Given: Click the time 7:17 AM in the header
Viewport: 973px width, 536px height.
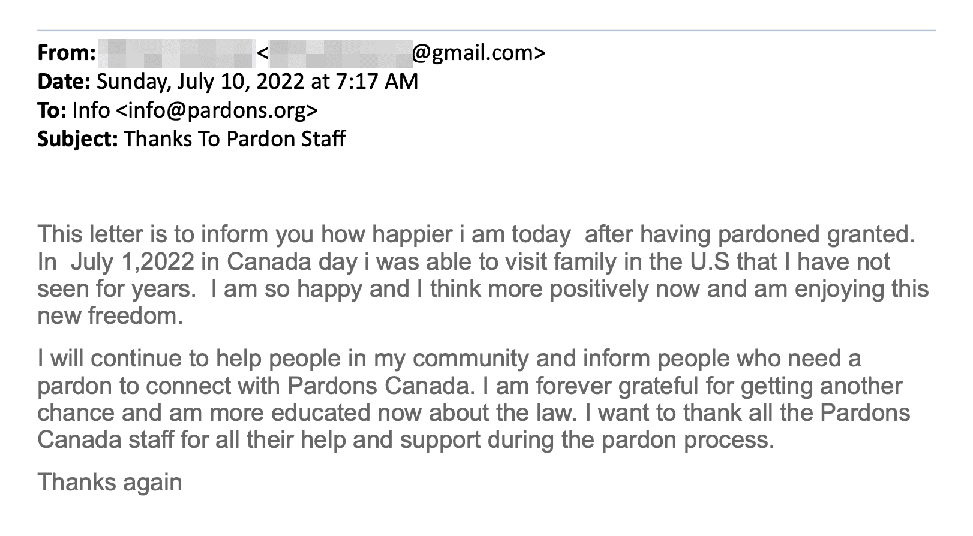Looking at the screenshot, I should click(x=376, y=82).
